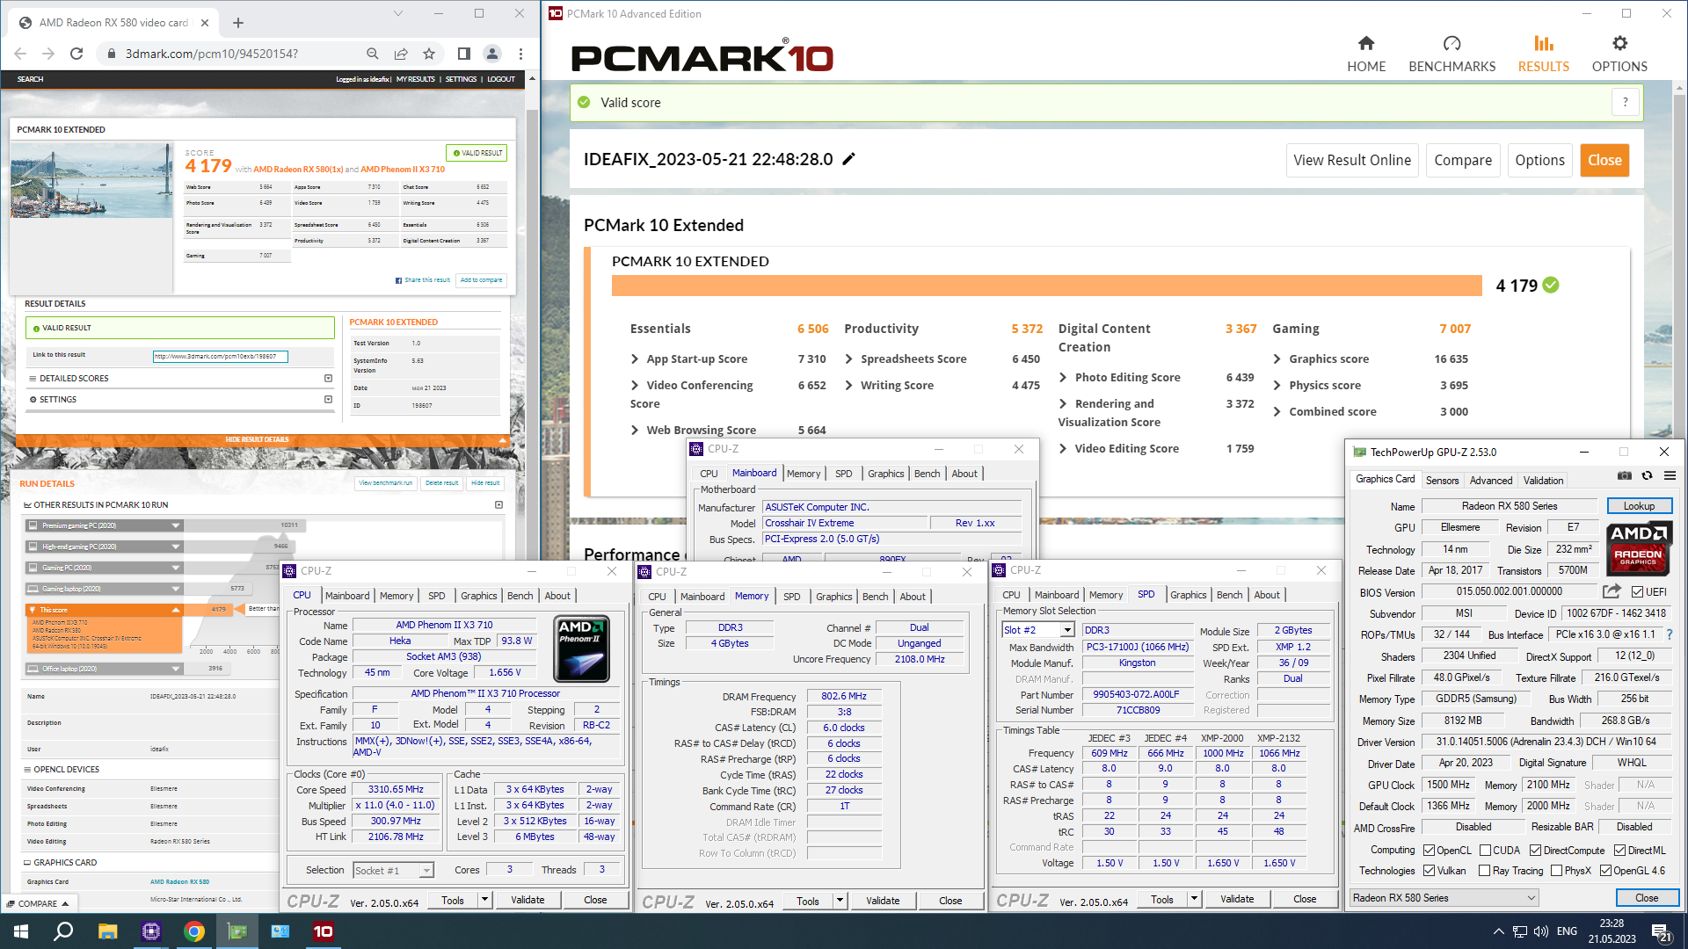Screen dimensions: 1688x949
Task: Click Chrome zoom magnifier icon in address bar
Action: (373, 54)
